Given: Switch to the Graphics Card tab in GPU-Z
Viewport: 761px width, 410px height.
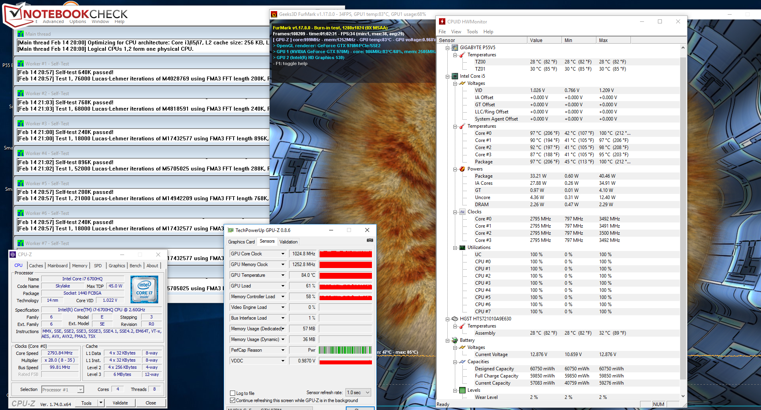Looking at the screenshot, I should coord(242,242).
